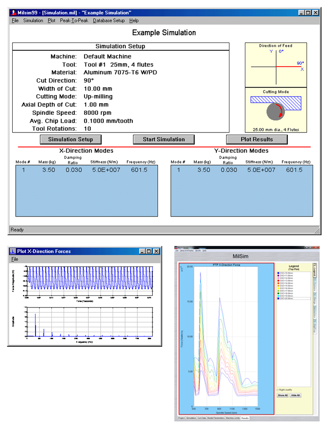This screenshot has width=329, height=427.
Task: Click the Start Simulation button
Action: (x=164, y=140)
